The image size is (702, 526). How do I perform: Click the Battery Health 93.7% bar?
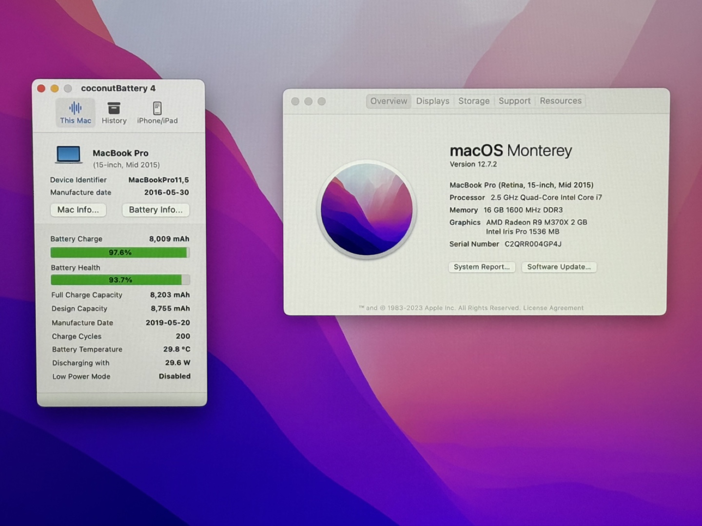120,280
